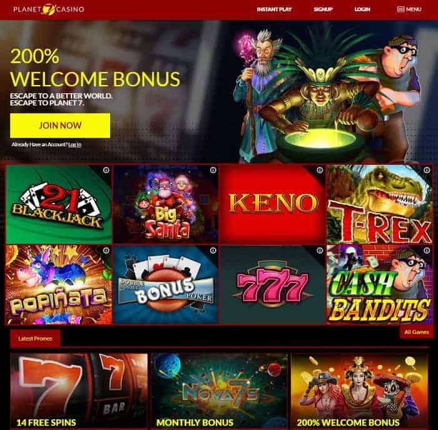Click info icon on Cash Bandits tile
Image resolution: width=438 pixels, height=430 pixels.
point(427,251)
